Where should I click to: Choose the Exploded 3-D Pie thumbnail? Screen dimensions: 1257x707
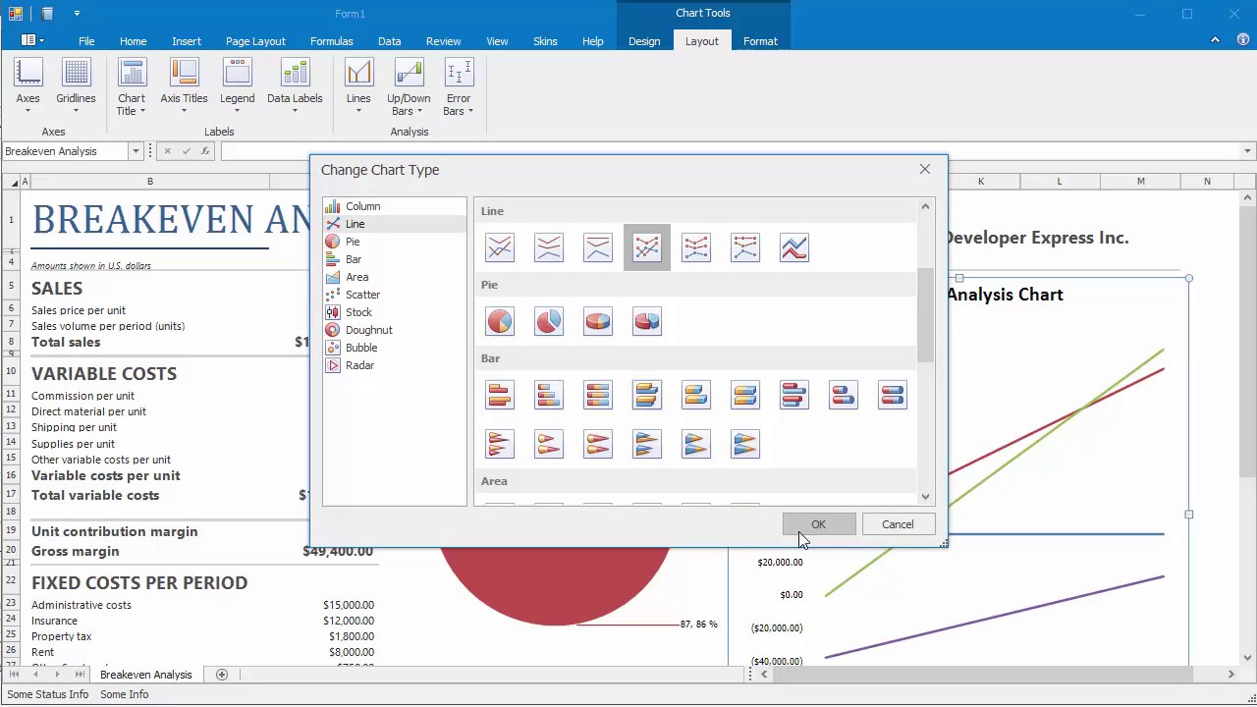tap(647, 321)
